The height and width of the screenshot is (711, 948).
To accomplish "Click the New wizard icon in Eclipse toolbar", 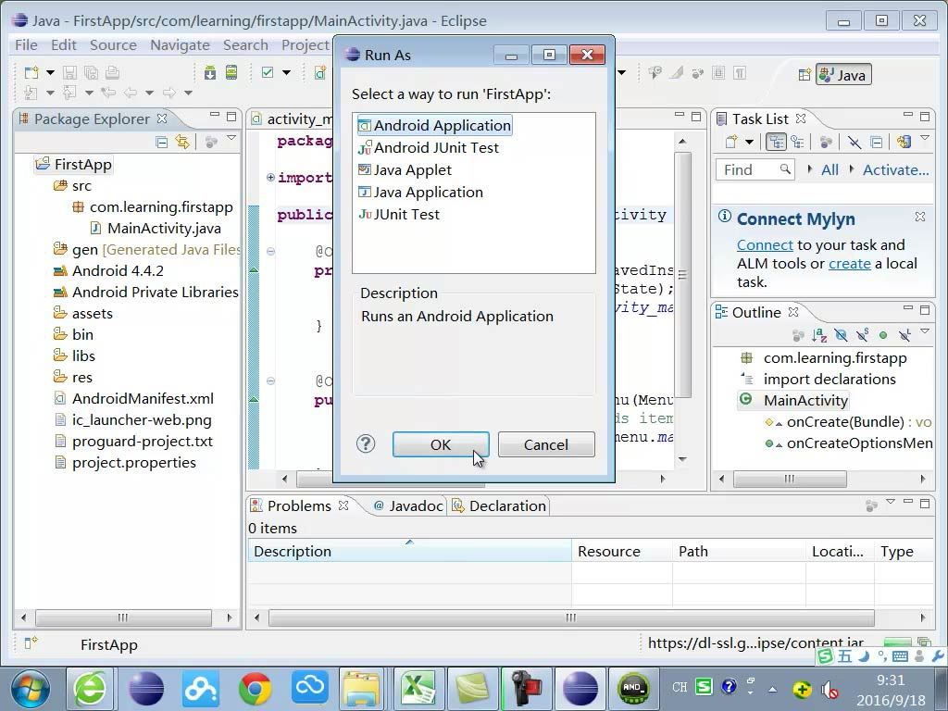I will click(x=31, y=73).
